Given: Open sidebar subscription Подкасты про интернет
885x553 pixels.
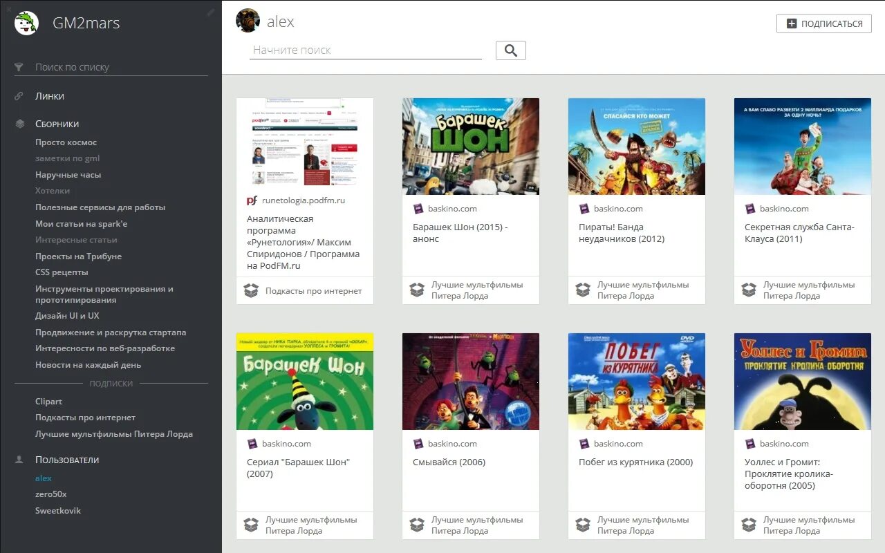Looking at the screenshot, I should coord(85,418).
